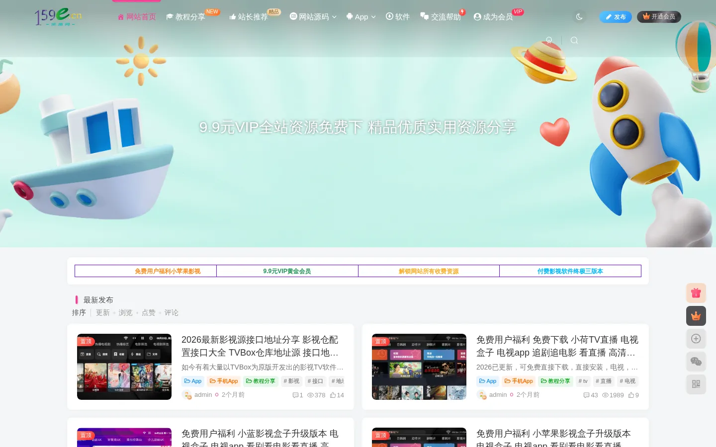
Task: Click the # 接口 tag on the TVBox post
Action: (315, 381)
